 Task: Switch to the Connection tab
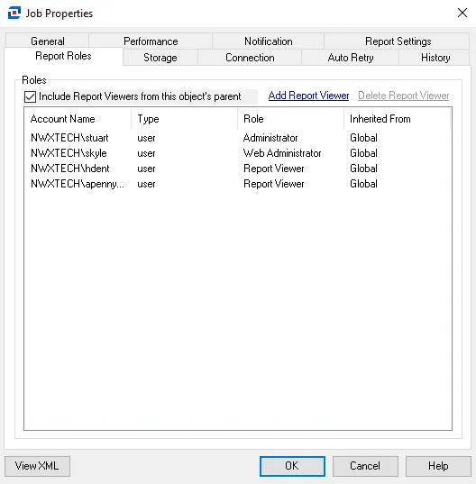pyautogui.click(x=250, y=58)
